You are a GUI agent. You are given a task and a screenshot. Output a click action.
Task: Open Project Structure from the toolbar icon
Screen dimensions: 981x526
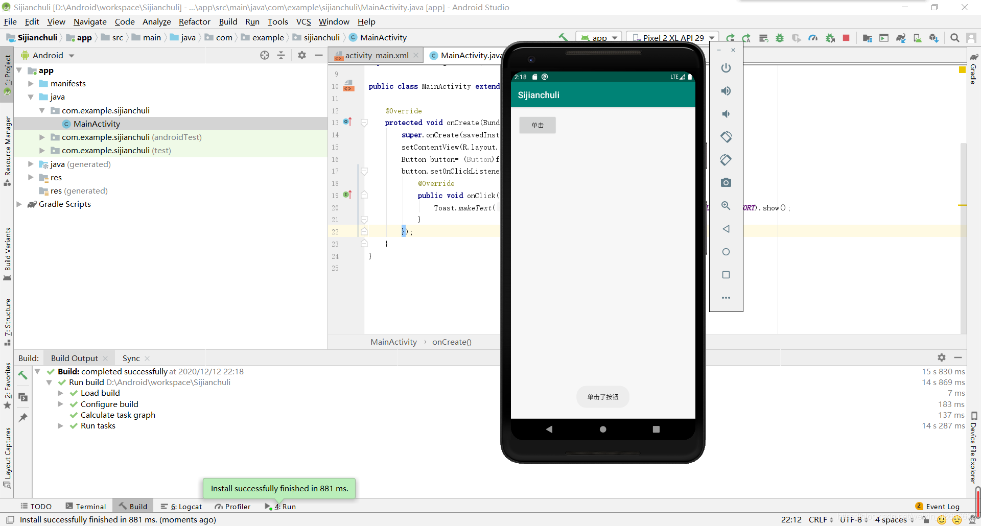[867, 38]
